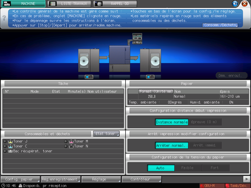Set paper tension to Faible
Screen dimensions: 251x188
[x=188, y=168]
